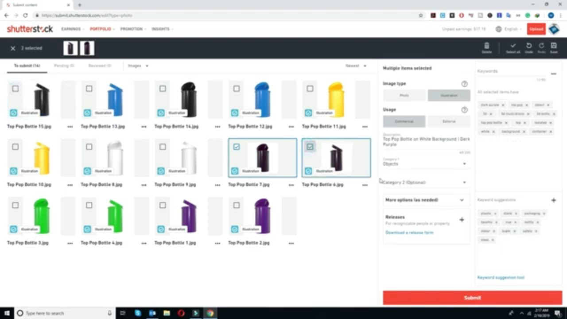Screen dimensions: 567x319
Task: Set usage to Editorial
Action: click(x=449, y=121)
